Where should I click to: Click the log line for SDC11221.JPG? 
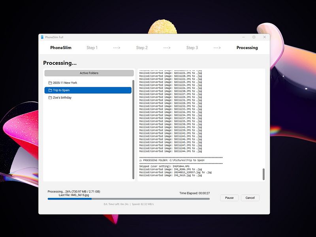coord(171,73)
